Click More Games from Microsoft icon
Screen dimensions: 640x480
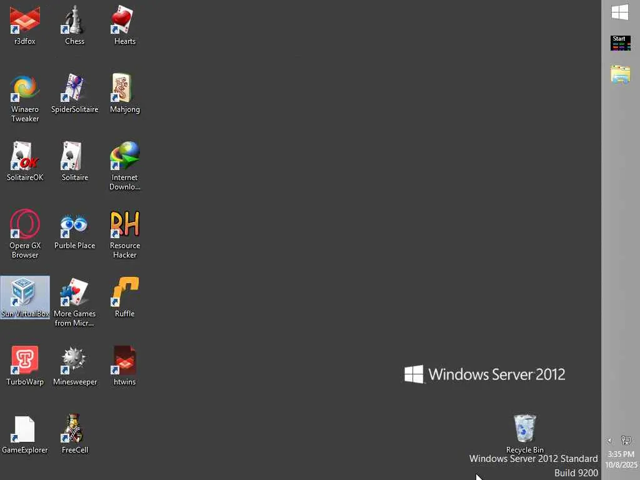point(75,302)
